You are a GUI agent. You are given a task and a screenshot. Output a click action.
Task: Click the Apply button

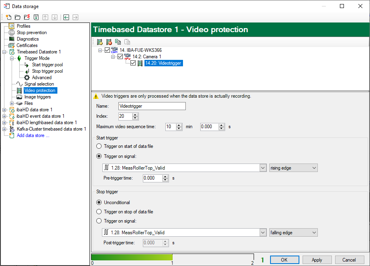coord(317,260)
